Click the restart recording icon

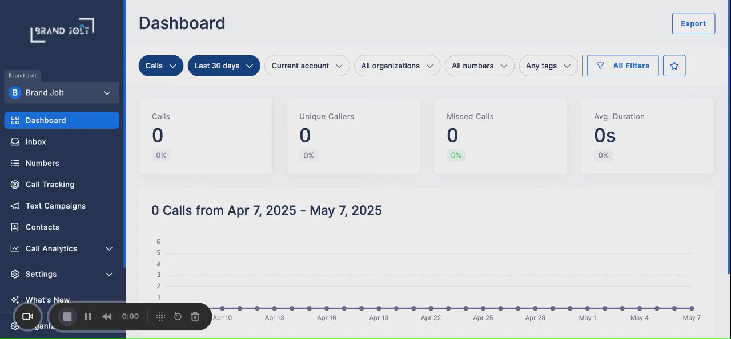pos(178,316)
